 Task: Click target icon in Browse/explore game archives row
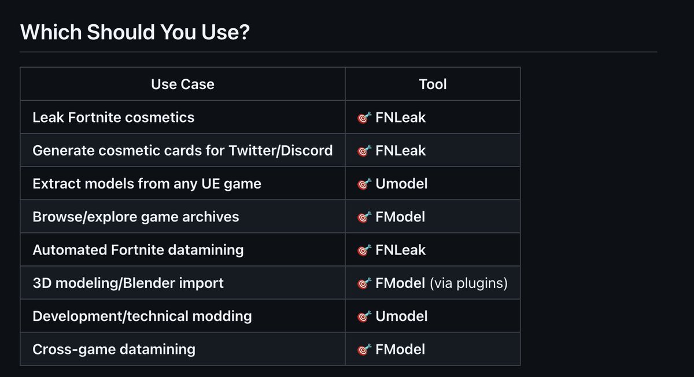[x=364, y=217]
